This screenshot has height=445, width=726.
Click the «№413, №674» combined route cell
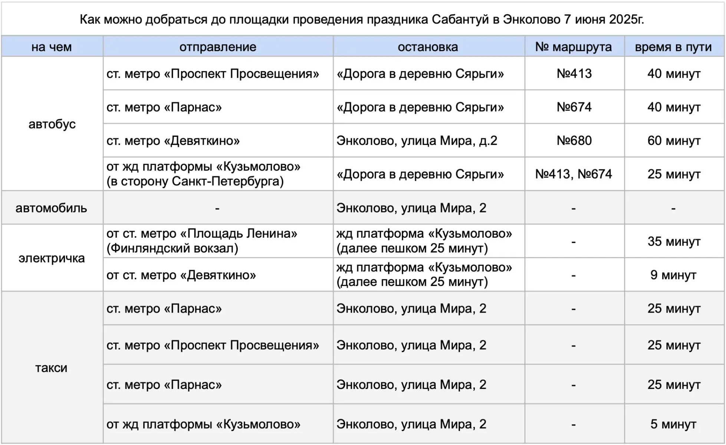point(574,174)
